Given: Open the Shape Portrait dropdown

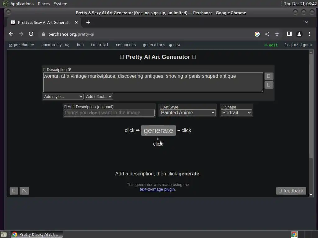Looking at the screenshot, I should click(236, 112).
